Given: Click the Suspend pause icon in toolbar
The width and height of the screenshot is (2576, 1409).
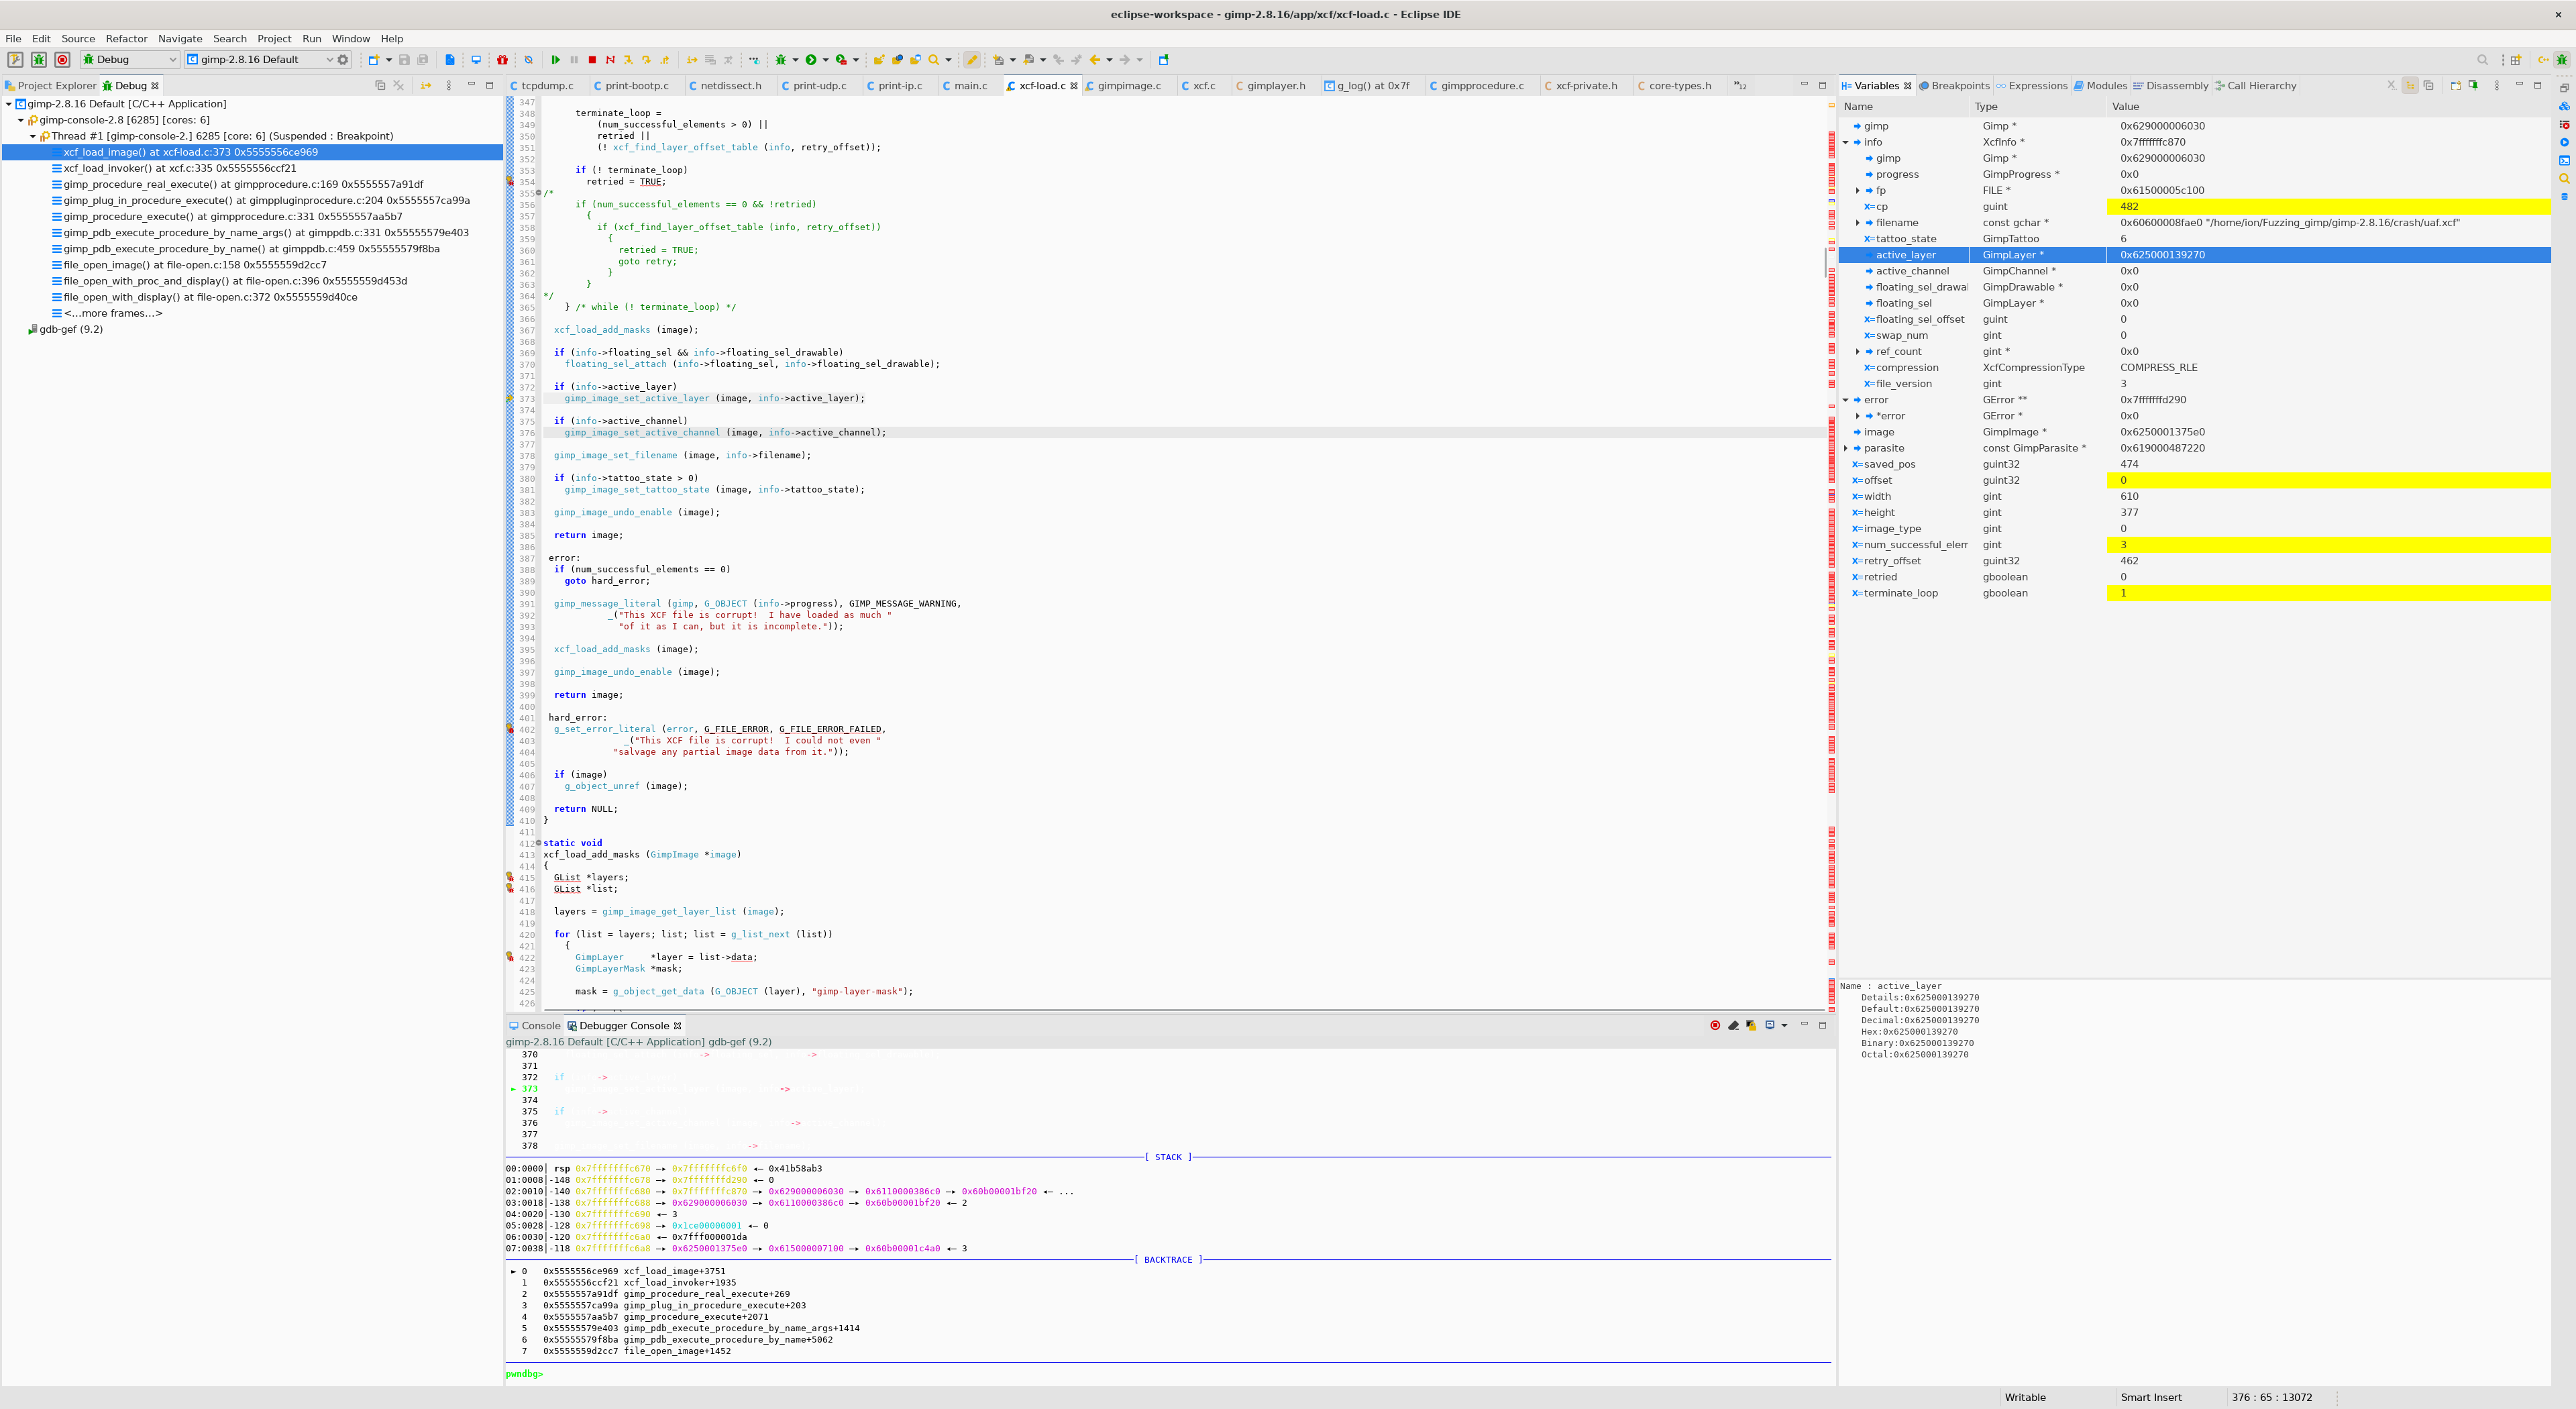Looking at the screenshot, I should coord(574,60).
